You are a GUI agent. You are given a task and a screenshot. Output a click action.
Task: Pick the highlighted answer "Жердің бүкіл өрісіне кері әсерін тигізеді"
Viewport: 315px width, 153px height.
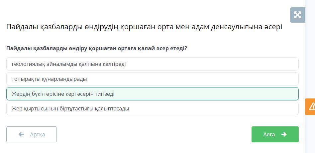tap(152, 94)
